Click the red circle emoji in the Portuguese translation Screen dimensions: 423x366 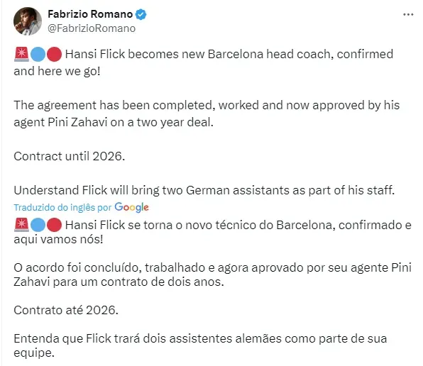pos(54,225)
